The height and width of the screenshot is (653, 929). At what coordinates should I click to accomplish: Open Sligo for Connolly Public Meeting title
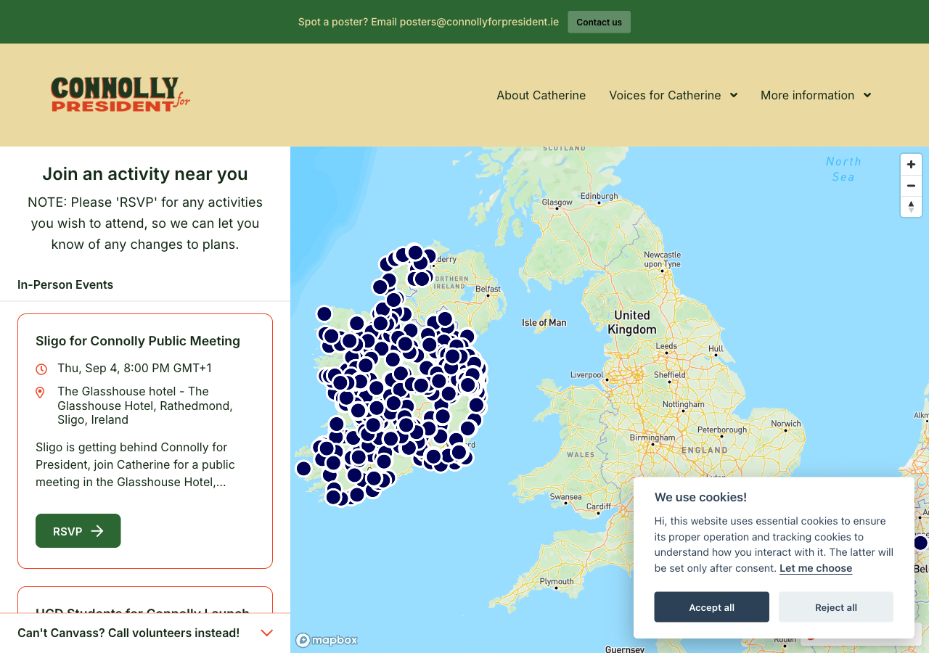pos(138,341)
